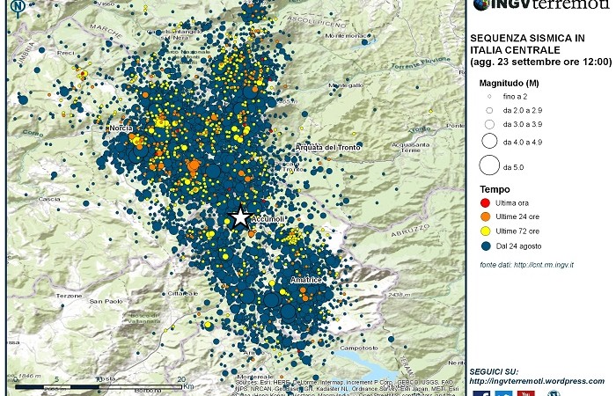Click the Amatrice town label on map

pyautogui.click(x=307, y=280)
